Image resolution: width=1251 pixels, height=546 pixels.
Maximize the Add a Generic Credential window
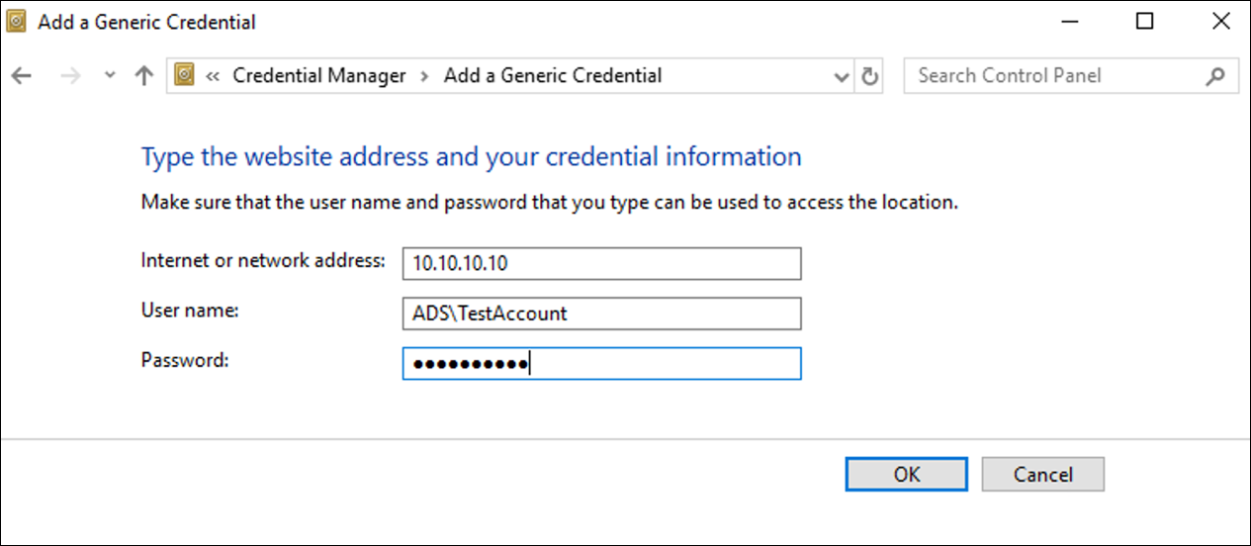[1144, 22]
